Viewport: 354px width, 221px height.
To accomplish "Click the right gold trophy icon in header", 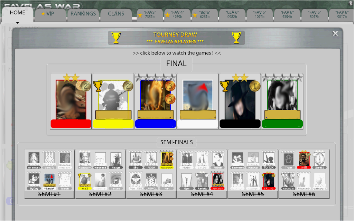I will point(236,37).
